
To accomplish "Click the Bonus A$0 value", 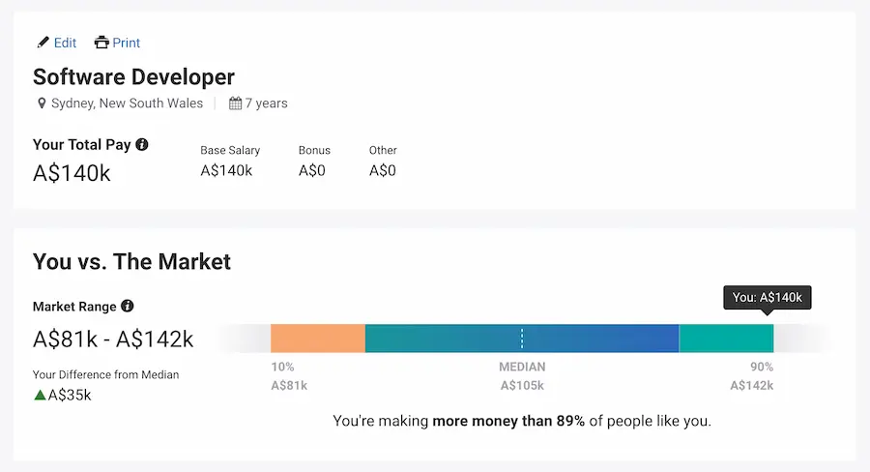I will click(312, 170).
